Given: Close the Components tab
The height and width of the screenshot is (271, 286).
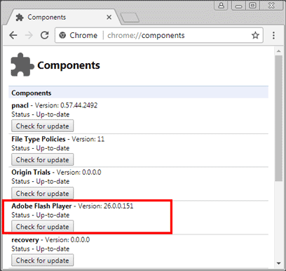Looking at the screenshot, I should [x=109, y=17].
